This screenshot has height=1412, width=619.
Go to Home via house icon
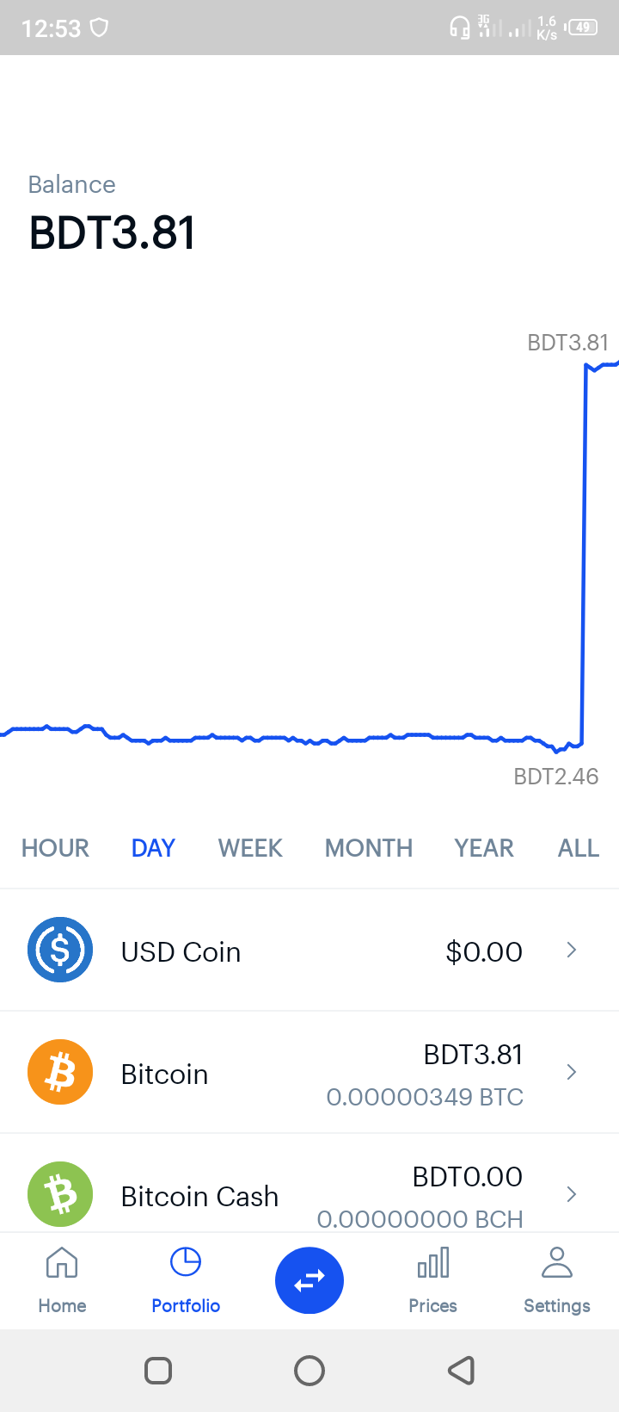[x=62, y=1263]
